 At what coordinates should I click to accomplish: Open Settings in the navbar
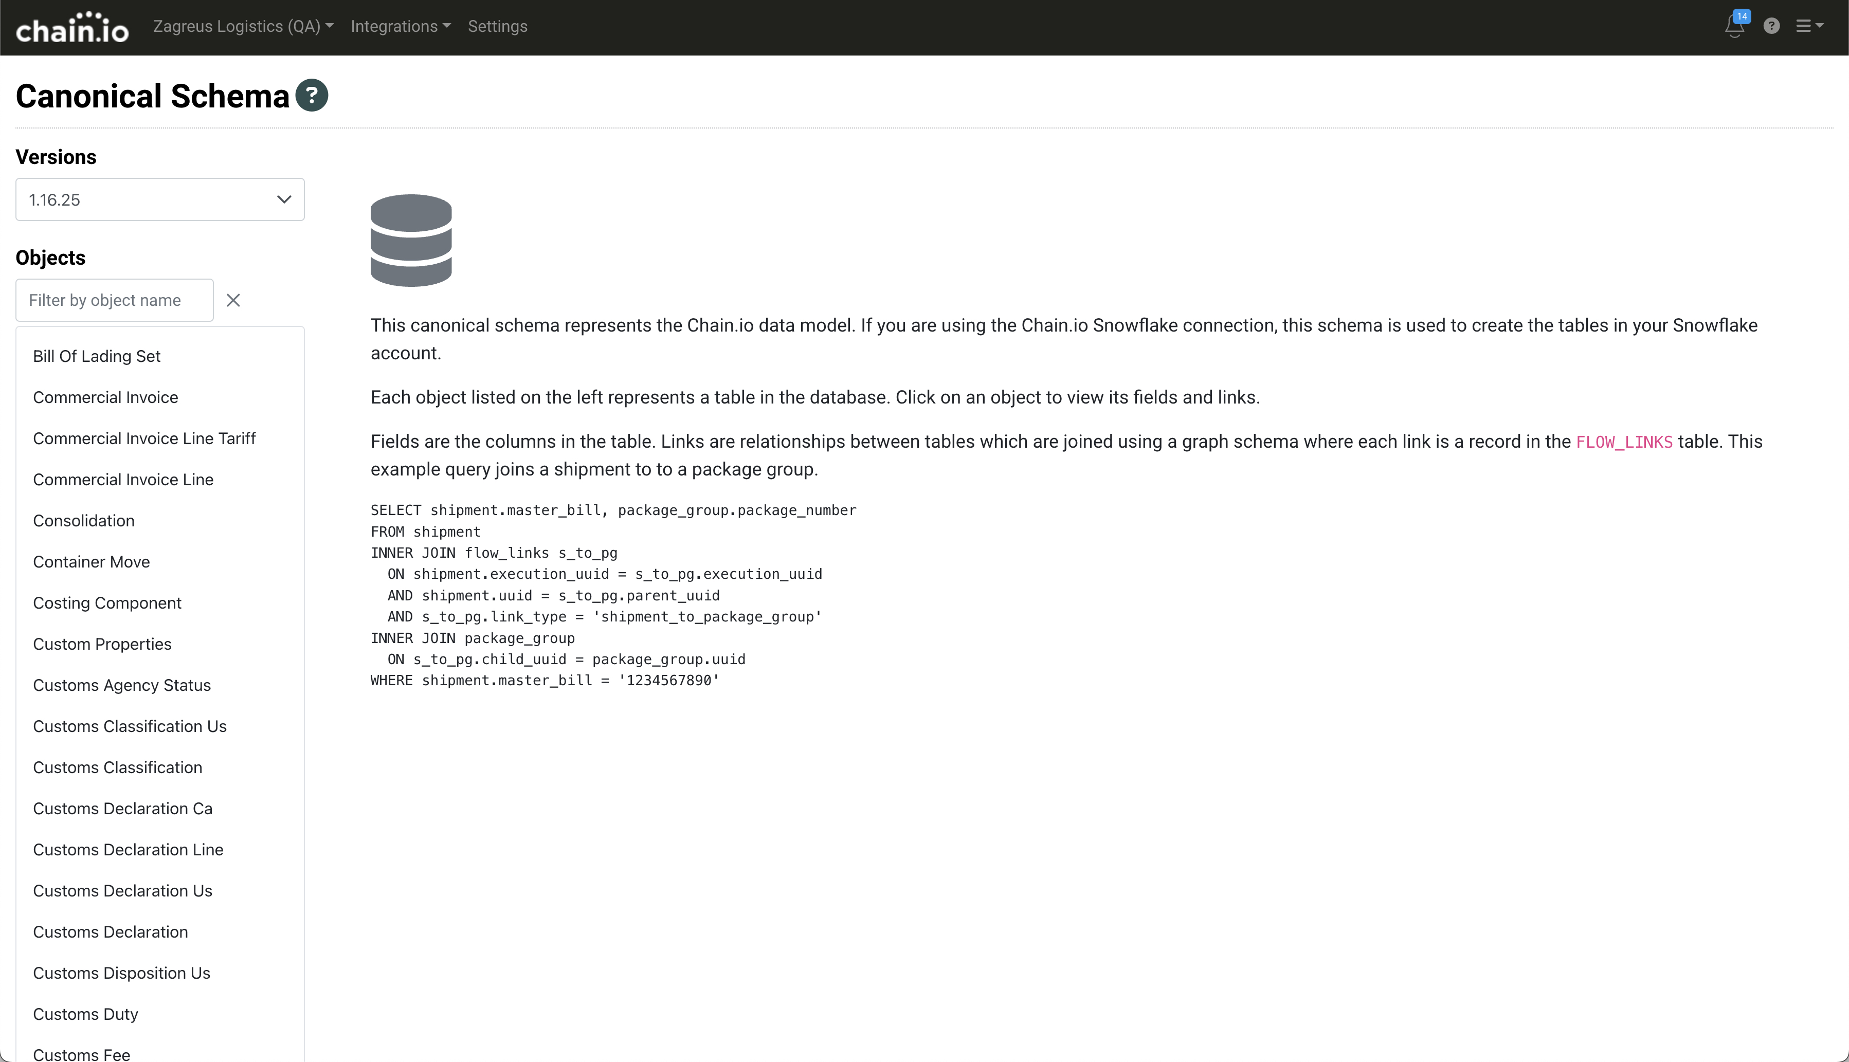497,26
